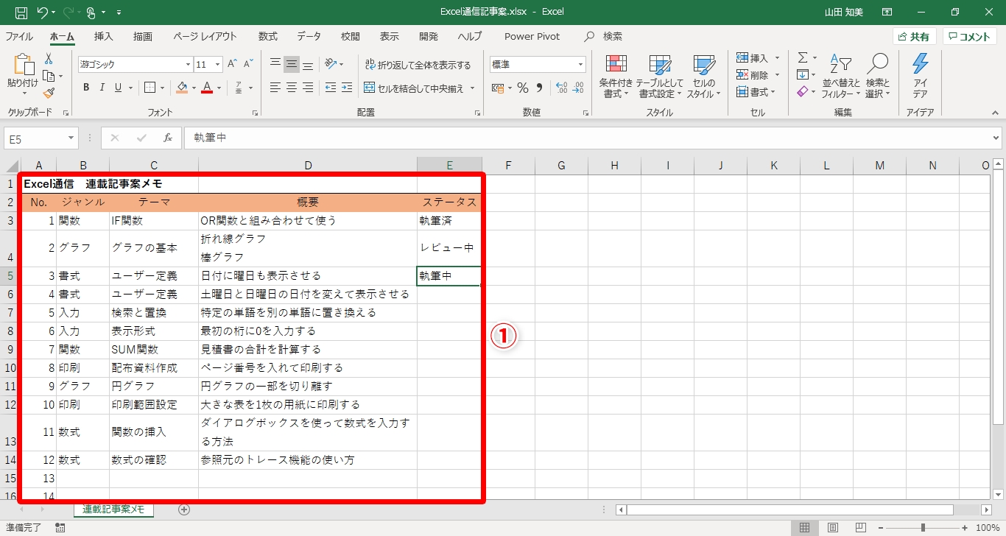Expand the formula bar
The image size is (1006, 536).
coord(996,138)
